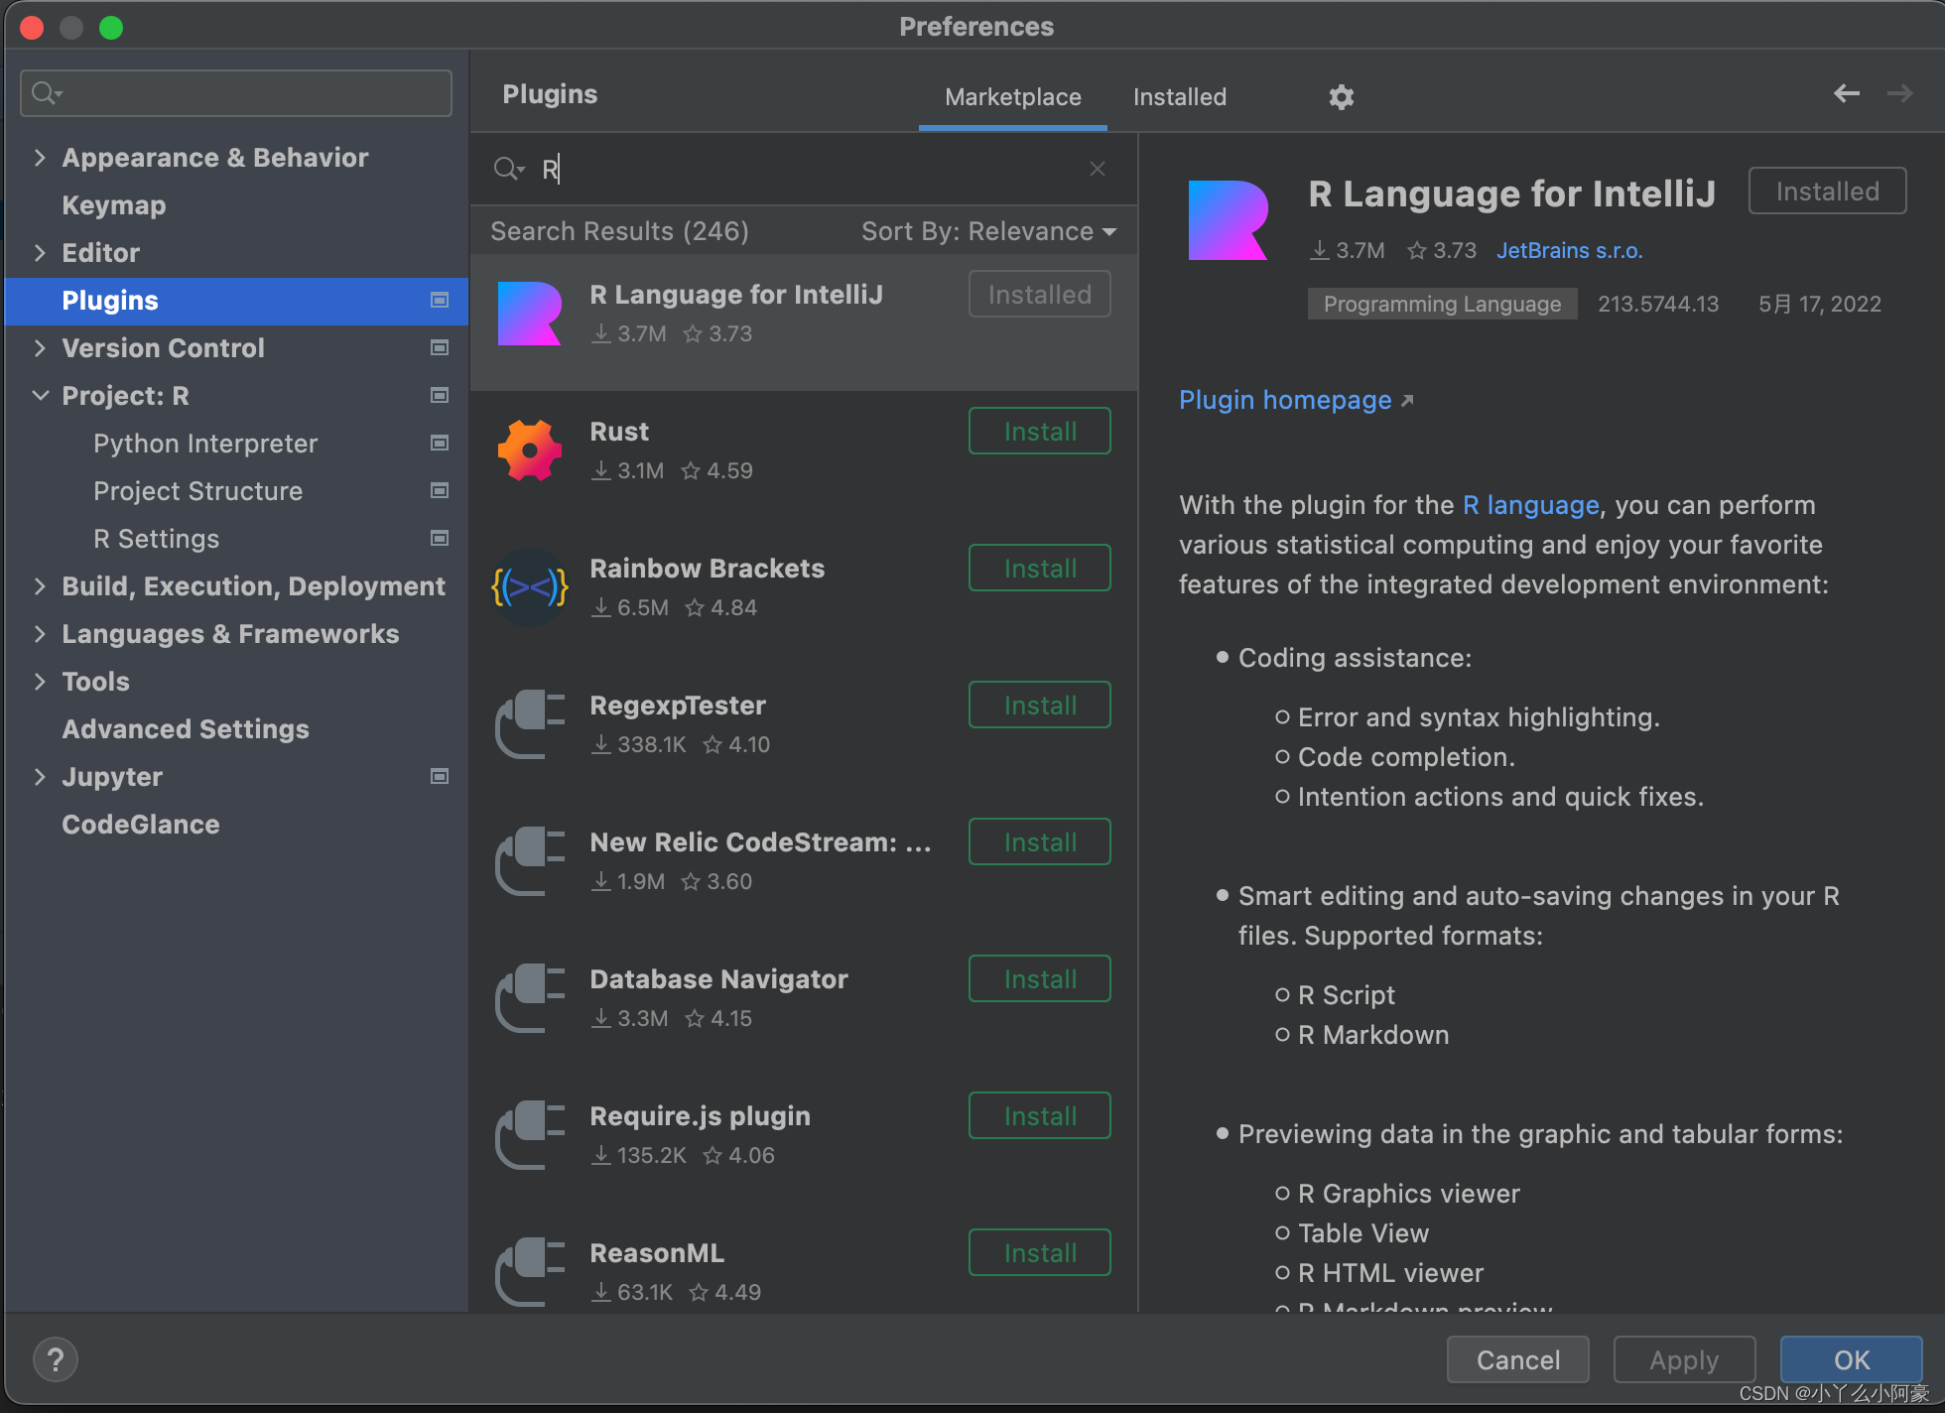Click the R Language for IntelliJ plugin icon
The image size is (1945, 1413).
533,313
